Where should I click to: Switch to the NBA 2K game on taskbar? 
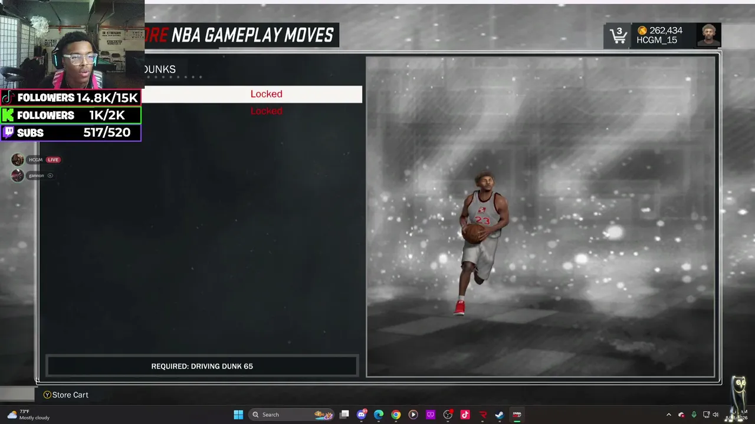pyautogui.click(x=517, y=415)
